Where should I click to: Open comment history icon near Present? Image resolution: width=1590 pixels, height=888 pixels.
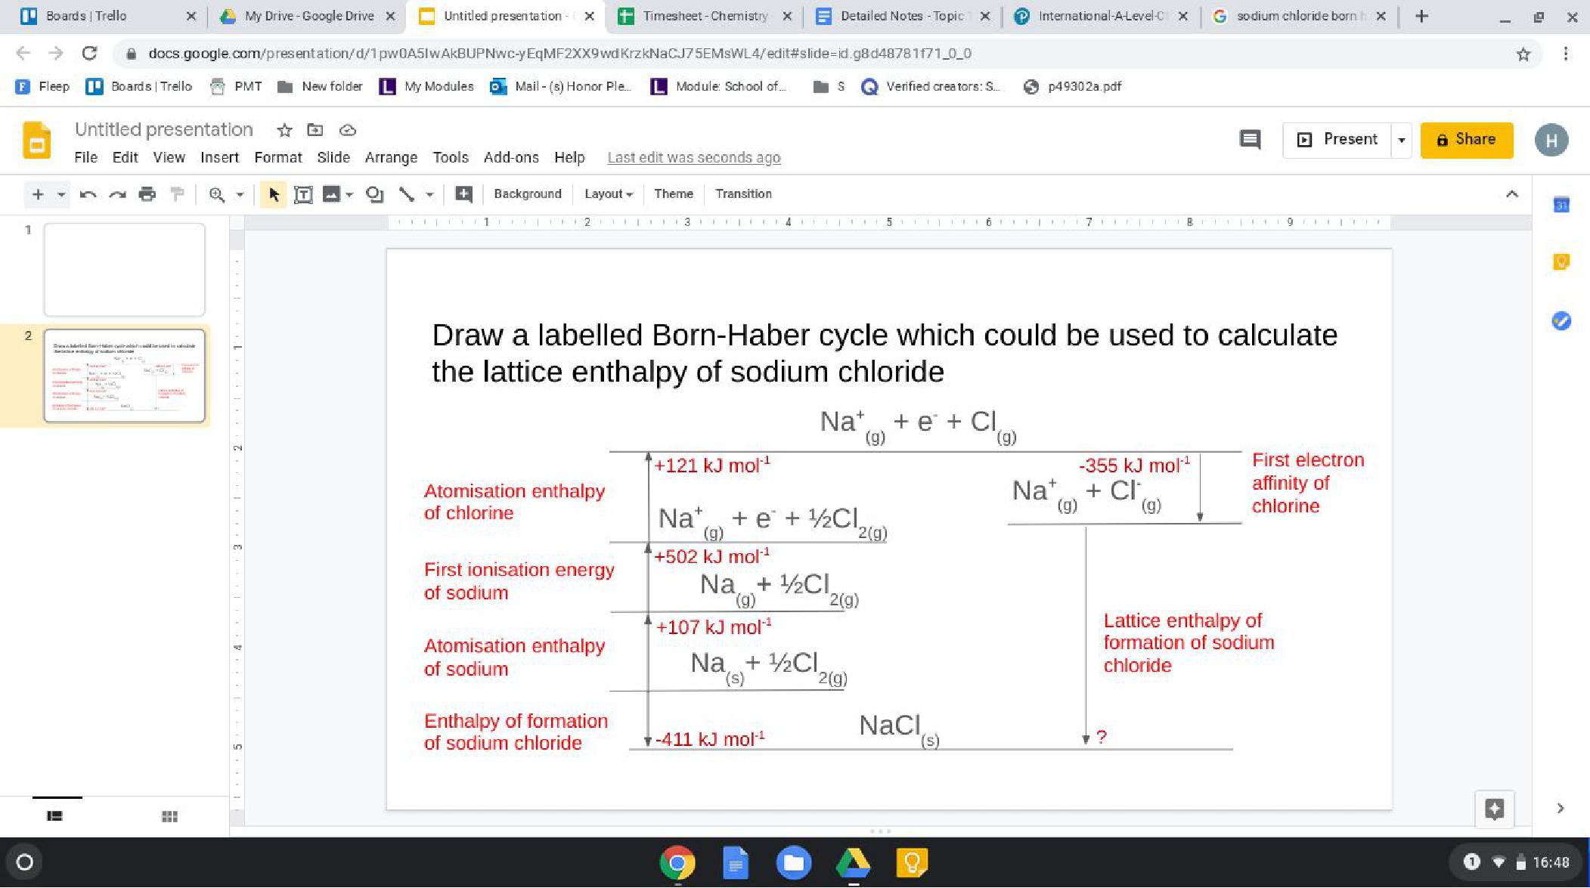coord(1250,139)
